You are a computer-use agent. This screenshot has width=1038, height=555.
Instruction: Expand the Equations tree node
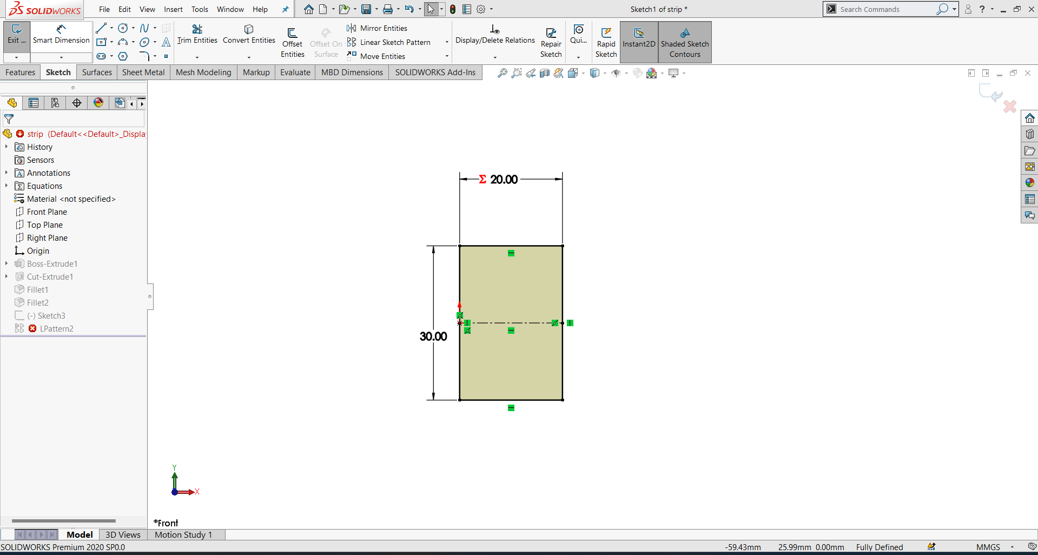click(x=6, y=186)
